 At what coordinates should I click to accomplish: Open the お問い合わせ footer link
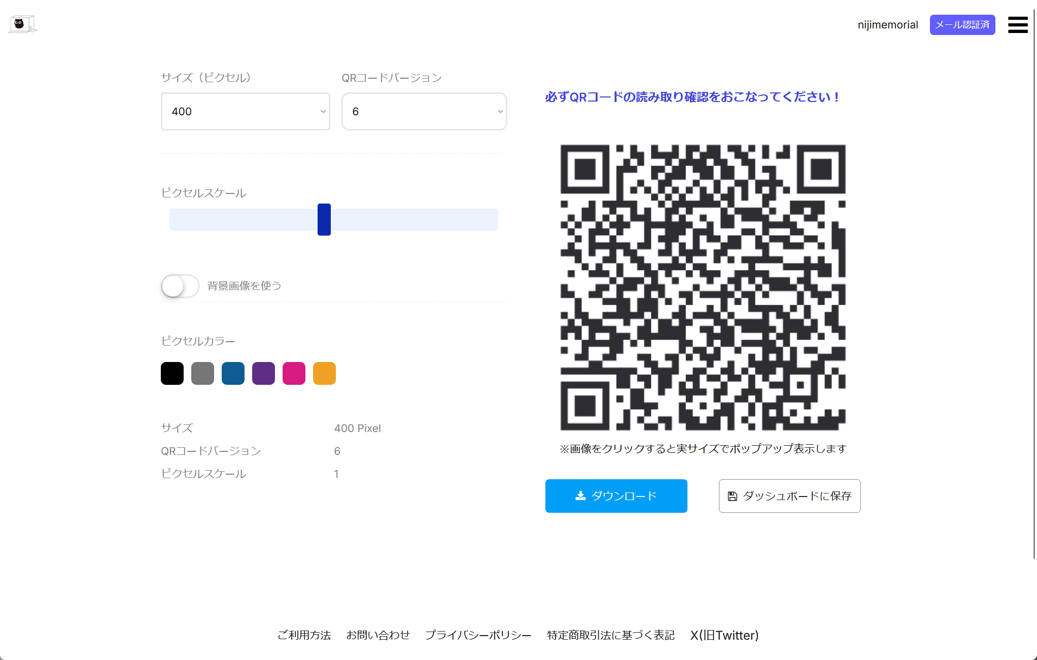378,635
